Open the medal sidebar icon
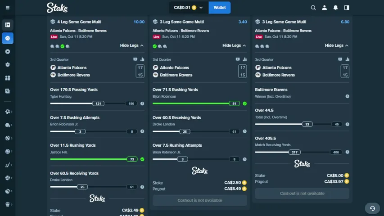The width and height of the screenshot is (384, 216). (8, 65)
